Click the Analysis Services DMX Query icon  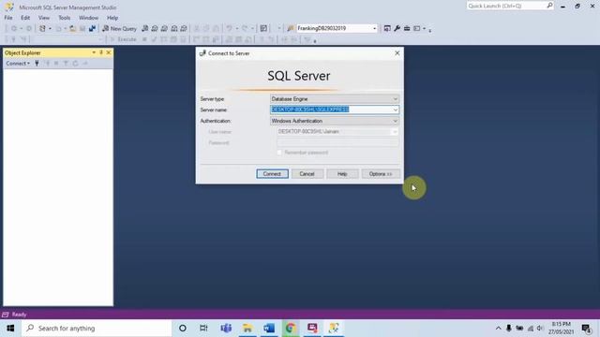tap(165, 29)
